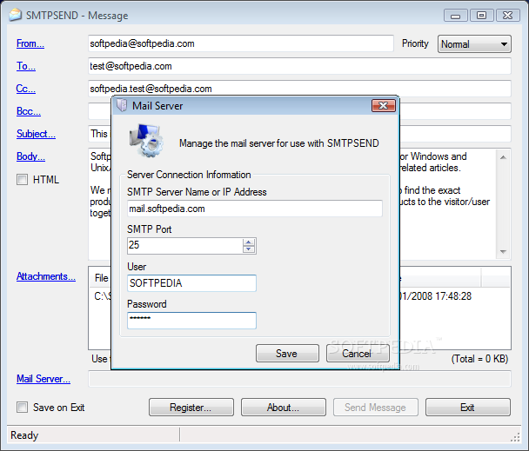The width and height of the screenshot is (529, 451).
Task: Click the window resize grip icon
Action: 515,437
